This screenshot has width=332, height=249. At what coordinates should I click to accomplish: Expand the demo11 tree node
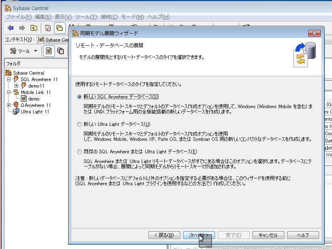16,86
